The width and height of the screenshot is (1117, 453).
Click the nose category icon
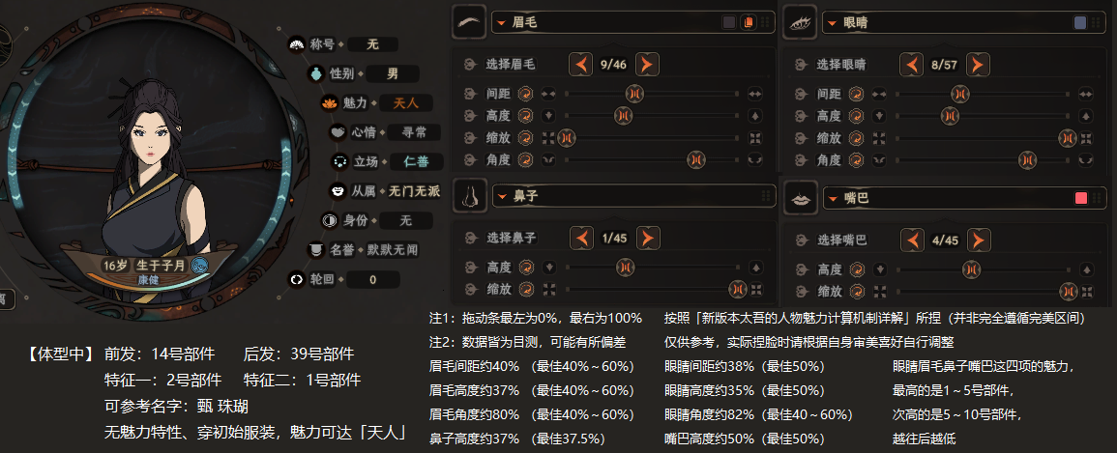pyautogui.click(x=469, y=195)
